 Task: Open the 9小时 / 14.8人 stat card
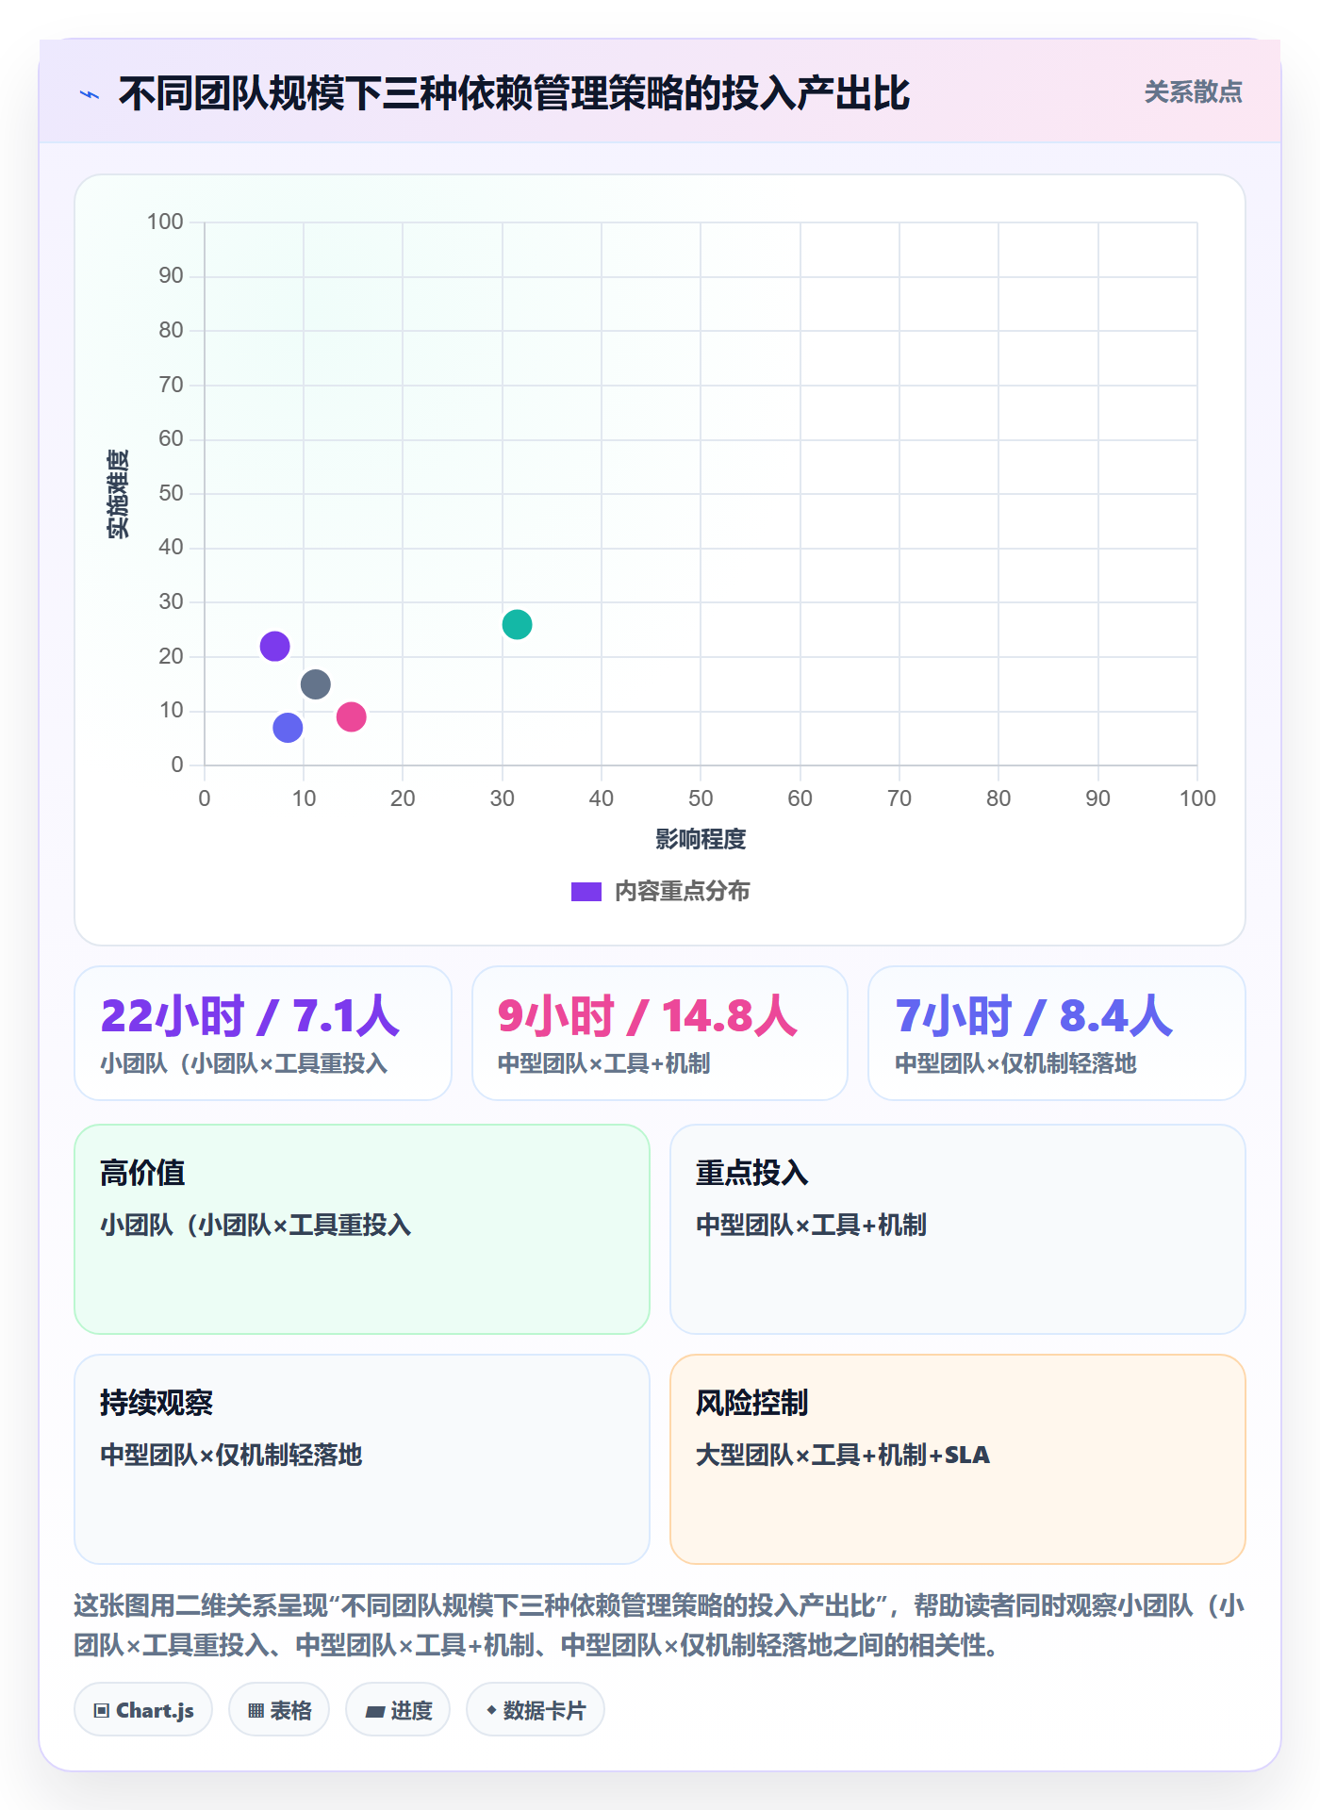point(660,1033)
